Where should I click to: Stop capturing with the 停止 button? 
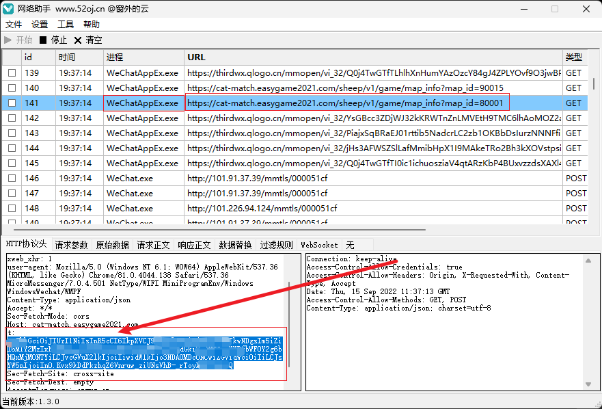pyautogui.click(x=53, y=40)
